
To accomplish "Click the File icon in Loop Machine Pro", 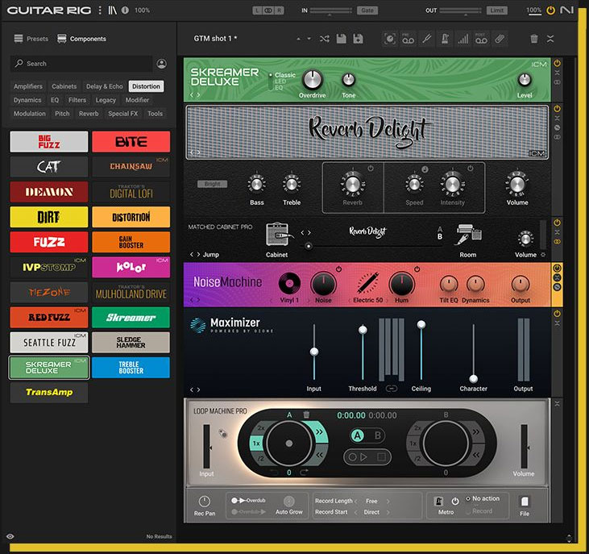I will [525, 502].
